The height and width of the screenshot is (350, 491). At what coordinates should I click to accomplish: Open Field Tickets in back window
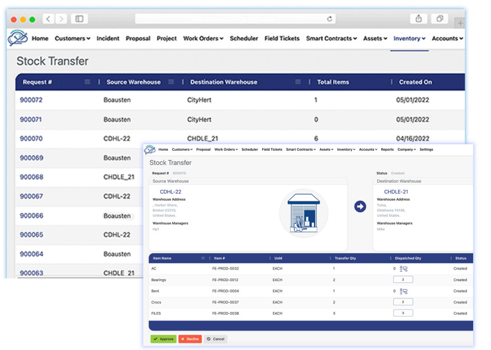pyautogui.click(x=282, y=38)
